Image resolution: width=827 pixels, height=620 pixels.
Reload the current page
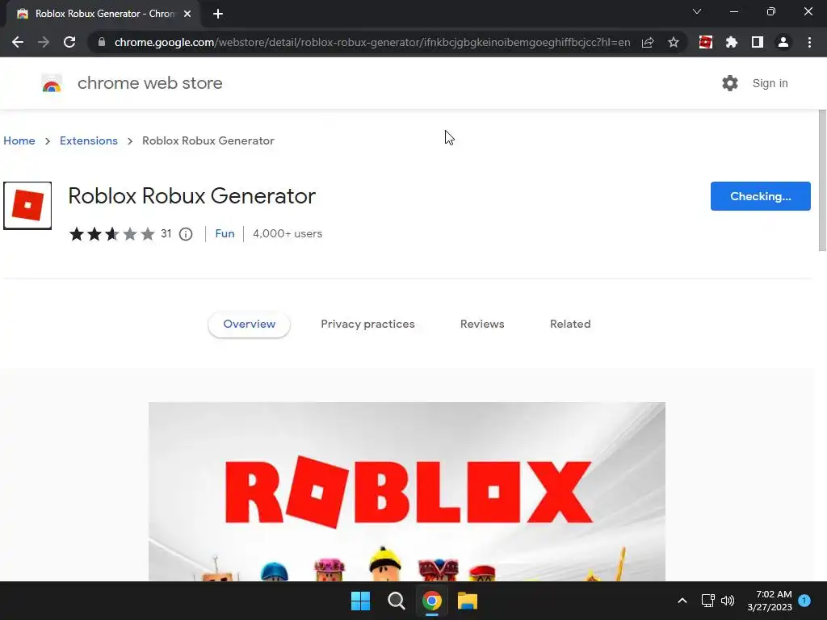69,42
